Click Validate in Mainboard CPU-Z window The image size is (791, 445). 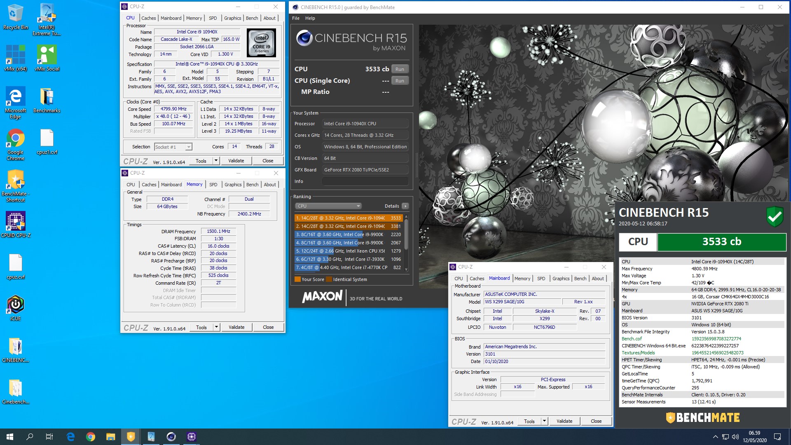pyautogui.click(x=564, y=421)
